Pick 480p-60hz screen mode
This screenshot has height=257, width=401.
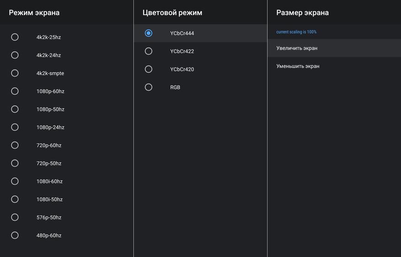point(15,236)
